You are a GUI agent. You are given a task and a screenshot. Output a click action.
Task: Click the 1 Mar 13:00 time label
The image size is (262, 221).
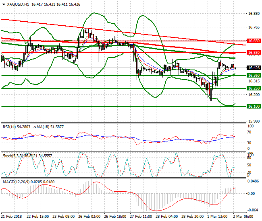pyautogui.click(x=217, y=217)
